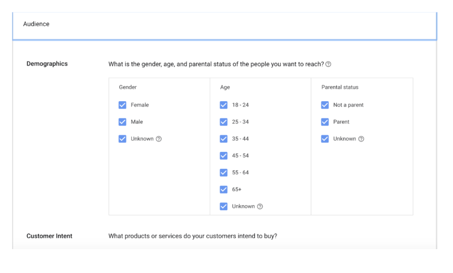Uncheck the Not a parent checkbox
The image size is (453, 273).
(325, 105)
